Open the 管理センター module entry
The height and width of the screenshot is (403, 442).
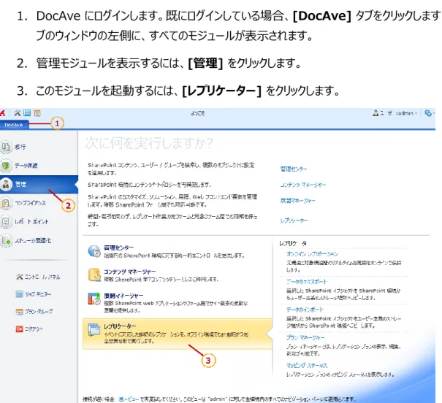[178, 251]
